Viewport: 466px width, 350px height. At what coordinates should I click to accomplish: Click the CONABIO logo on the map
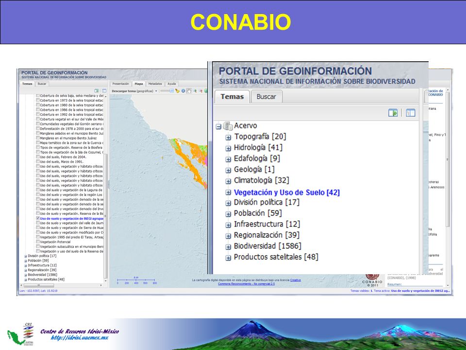click(x=372, y=280)
